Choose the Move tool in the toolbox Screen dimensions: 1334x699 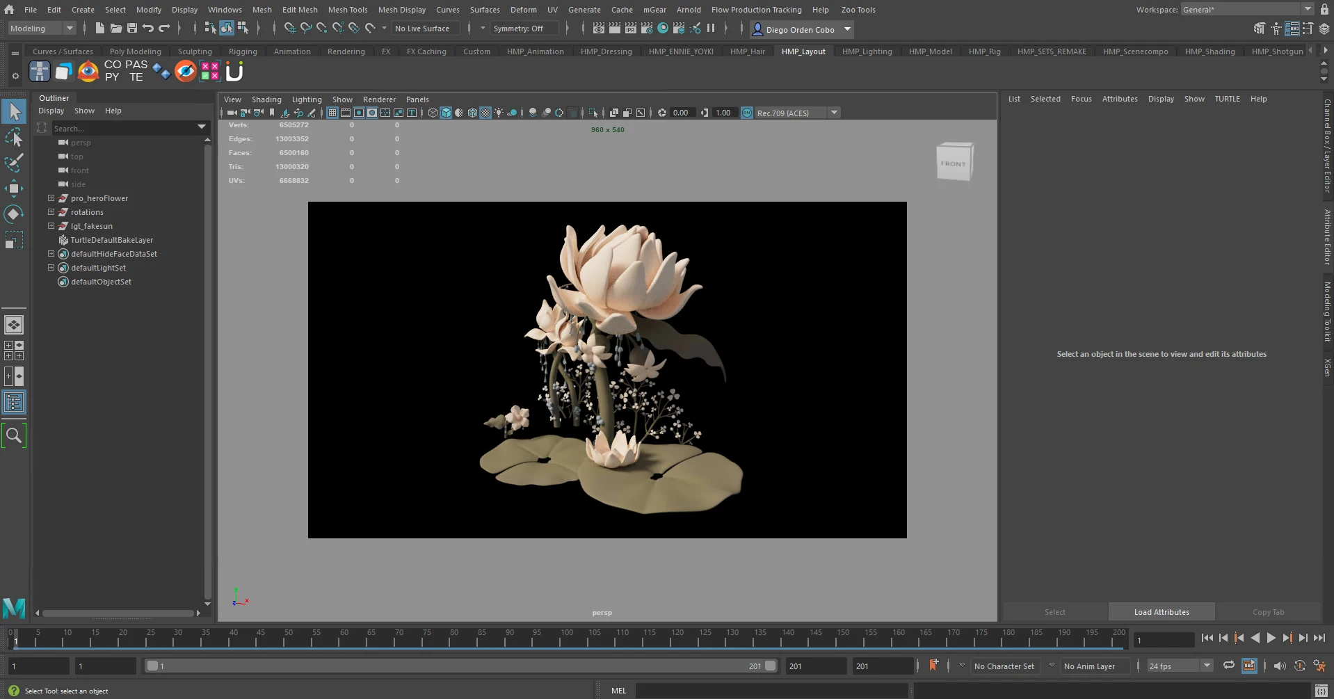[14, 188]
